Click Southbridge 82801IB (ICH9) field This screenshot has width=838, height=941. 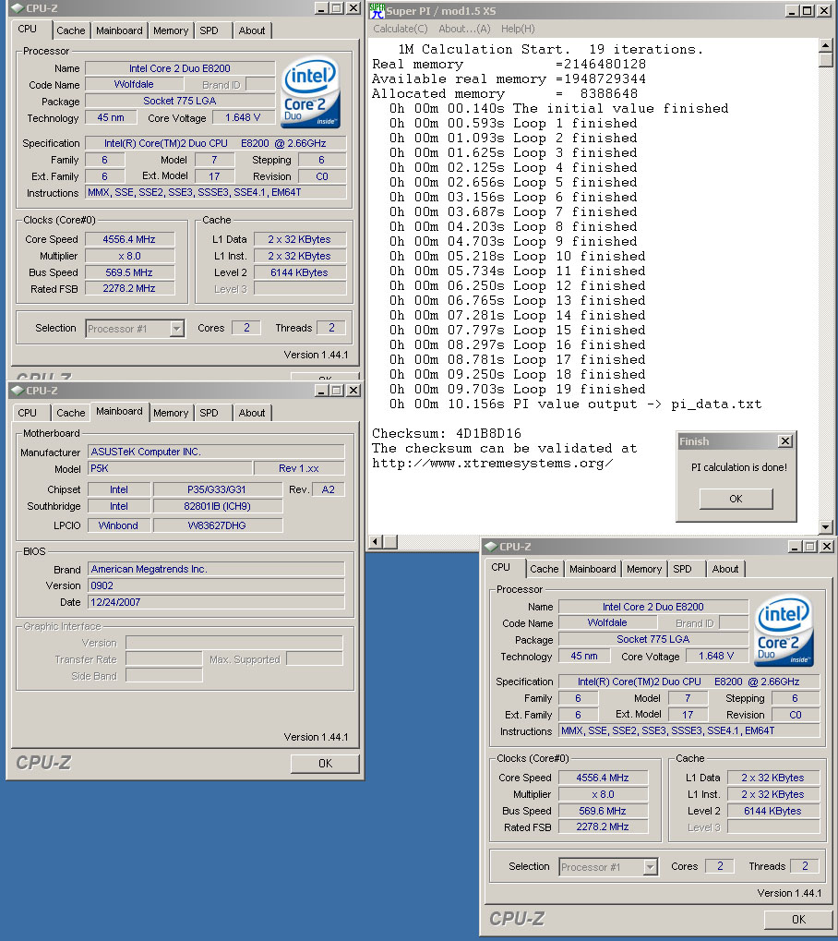pos(217,506)
